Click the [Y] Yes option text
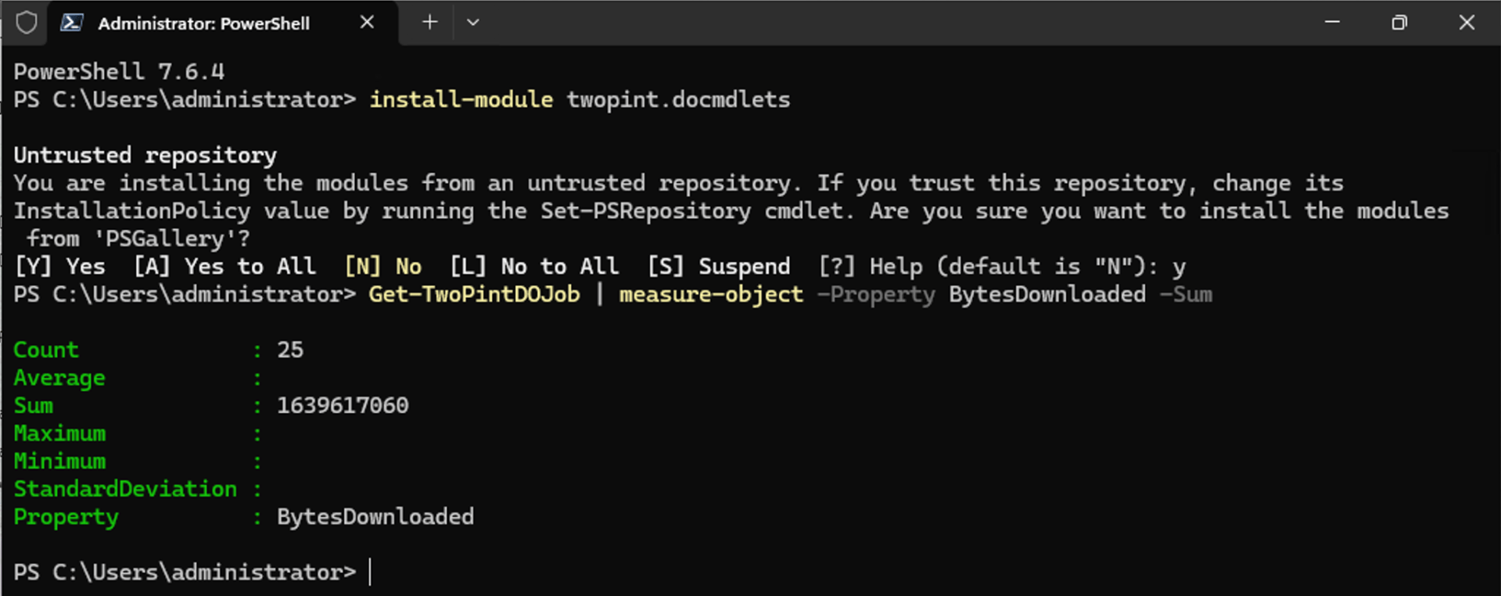1501x596 pixels. point(59,267)
